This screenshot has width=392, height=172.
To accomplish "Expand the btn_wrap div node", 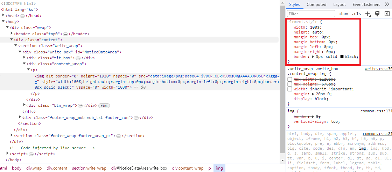I will [x=24, y=105].
